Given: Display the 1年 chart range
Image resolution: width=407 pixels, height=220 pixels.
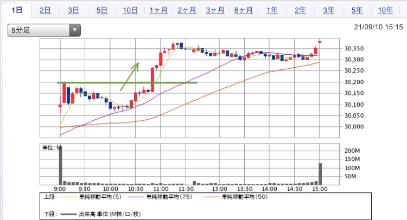Looking at the screenshot, I should 272,10.
